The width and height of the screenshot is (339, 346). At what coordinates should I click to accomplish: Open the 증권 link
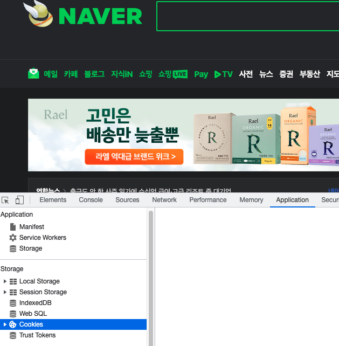pos(286,74)
